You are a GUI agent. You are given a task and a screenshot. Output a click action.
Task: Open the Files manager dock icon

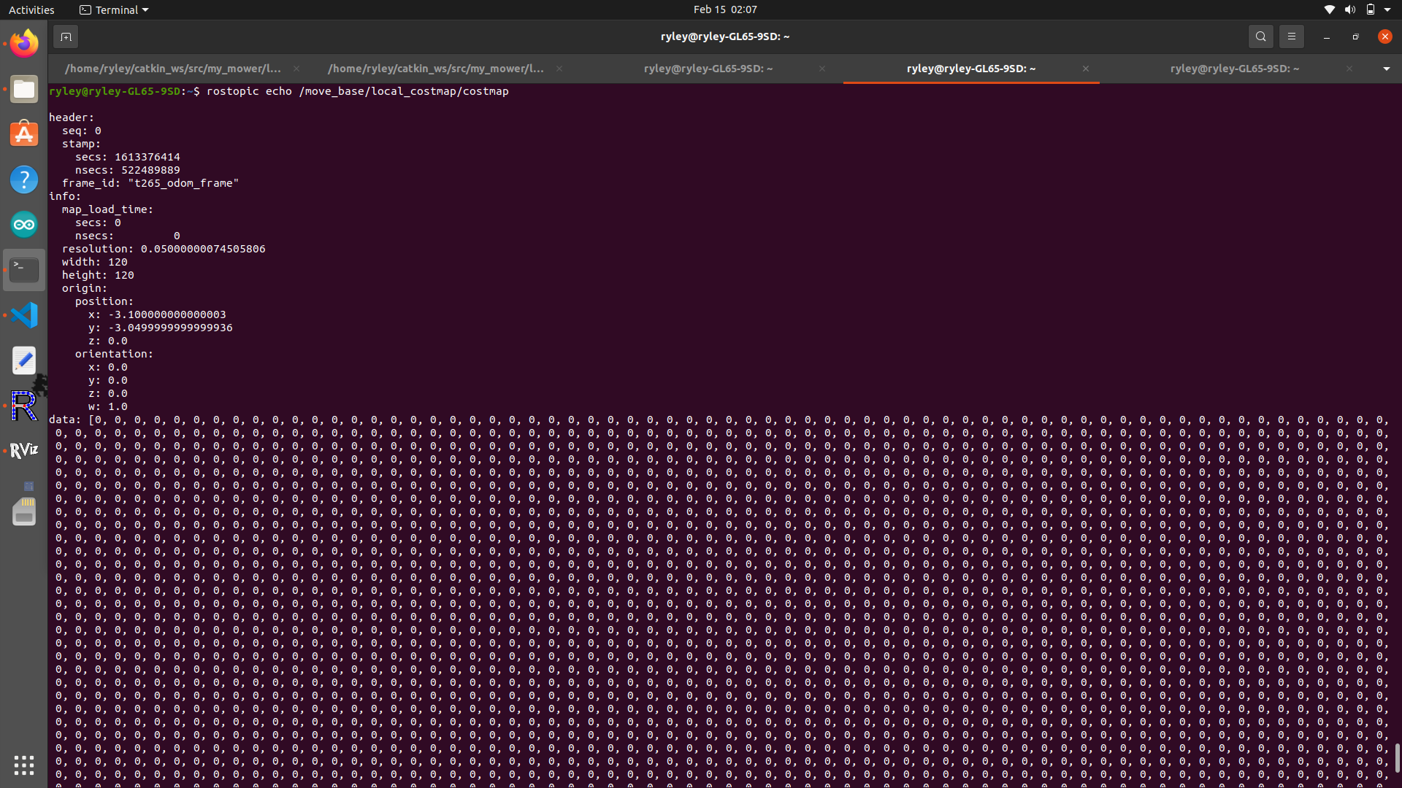pos(24,90)
